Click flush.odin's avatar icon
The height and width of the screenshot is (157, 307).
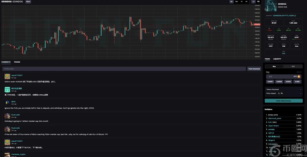pos(7,116)
